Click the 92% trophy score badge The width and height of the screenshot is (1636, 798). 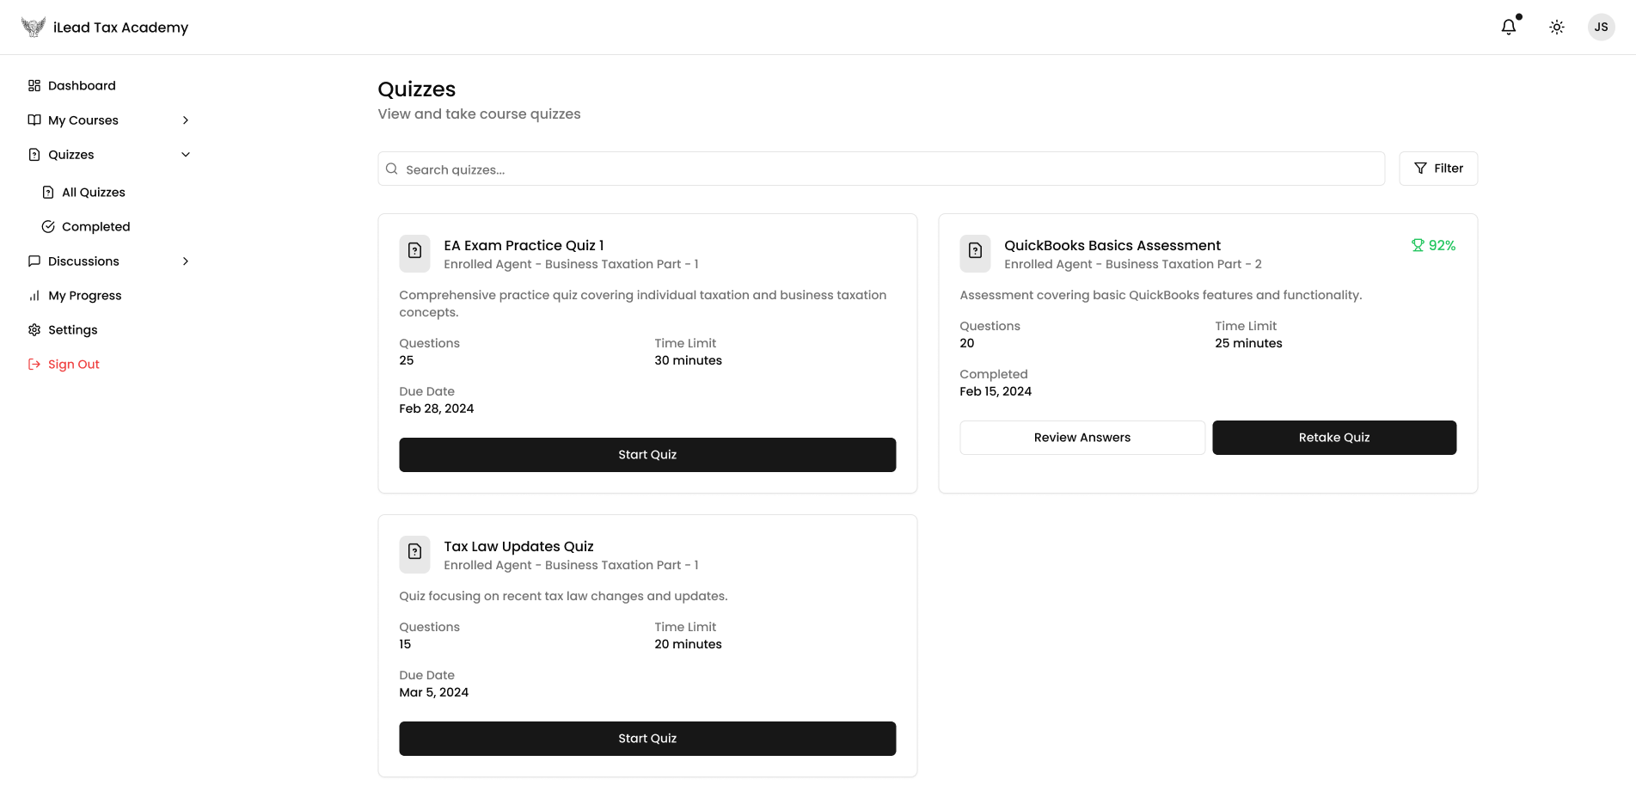pos(1433,246)
